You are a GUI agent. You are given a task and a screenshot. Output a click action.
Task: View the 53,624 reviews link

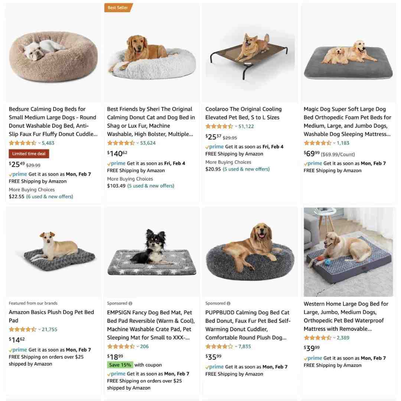pos(148,143)
